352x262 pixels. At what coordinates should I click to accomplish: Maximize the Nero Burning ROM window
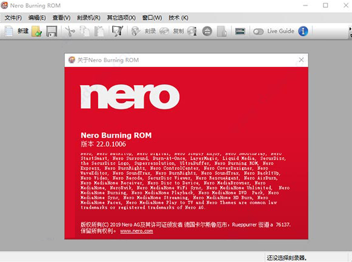click(326, 5)
